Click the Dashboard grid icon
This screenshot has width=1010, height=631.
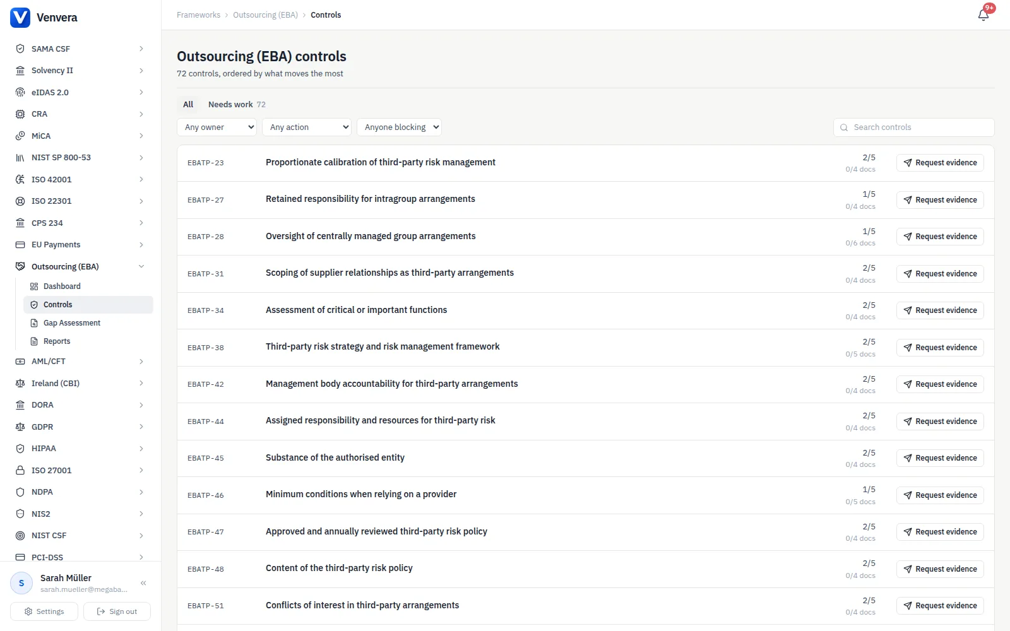pos(34,286)
